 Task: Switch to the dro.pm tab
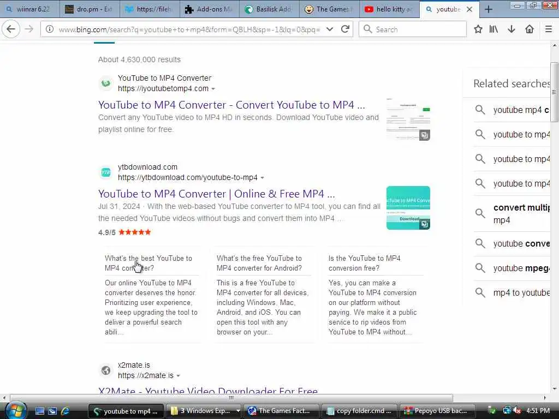point(90,9)
